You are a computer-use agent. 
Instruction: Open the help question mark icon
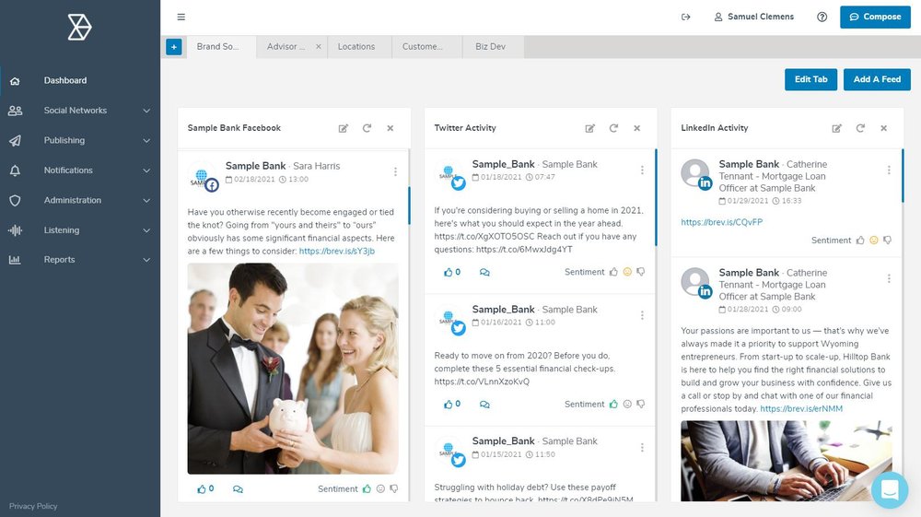click(x=822, y=17)
